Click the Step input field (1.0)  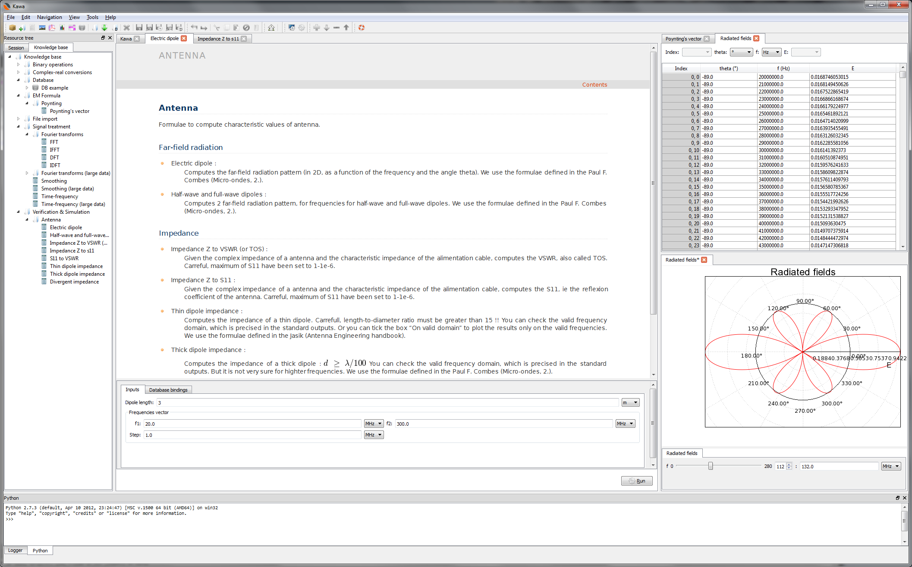point(252,435)
